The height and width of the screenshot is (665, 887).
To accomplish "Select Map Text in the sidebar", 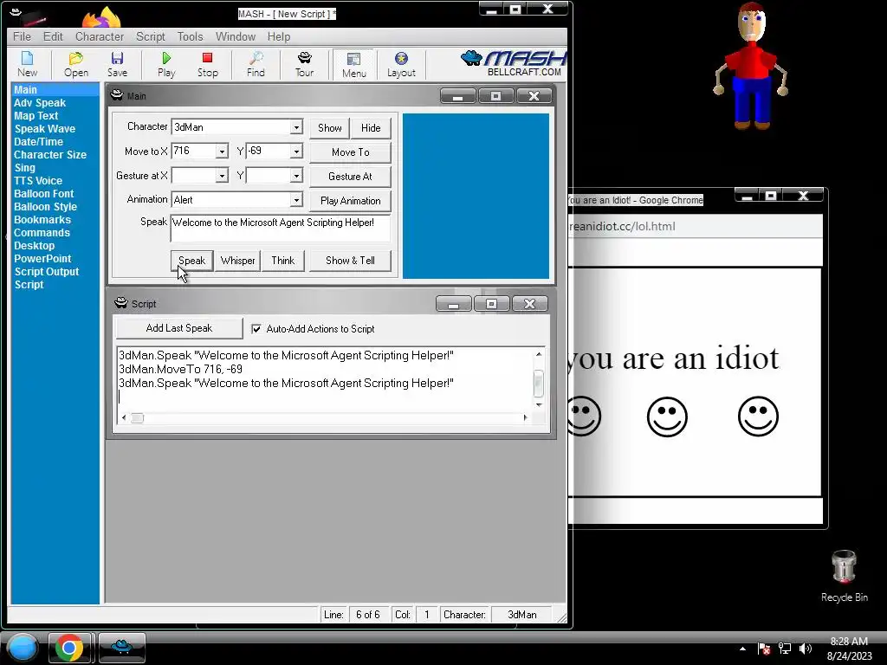I will pyautogui.click(x=36, y=116).
